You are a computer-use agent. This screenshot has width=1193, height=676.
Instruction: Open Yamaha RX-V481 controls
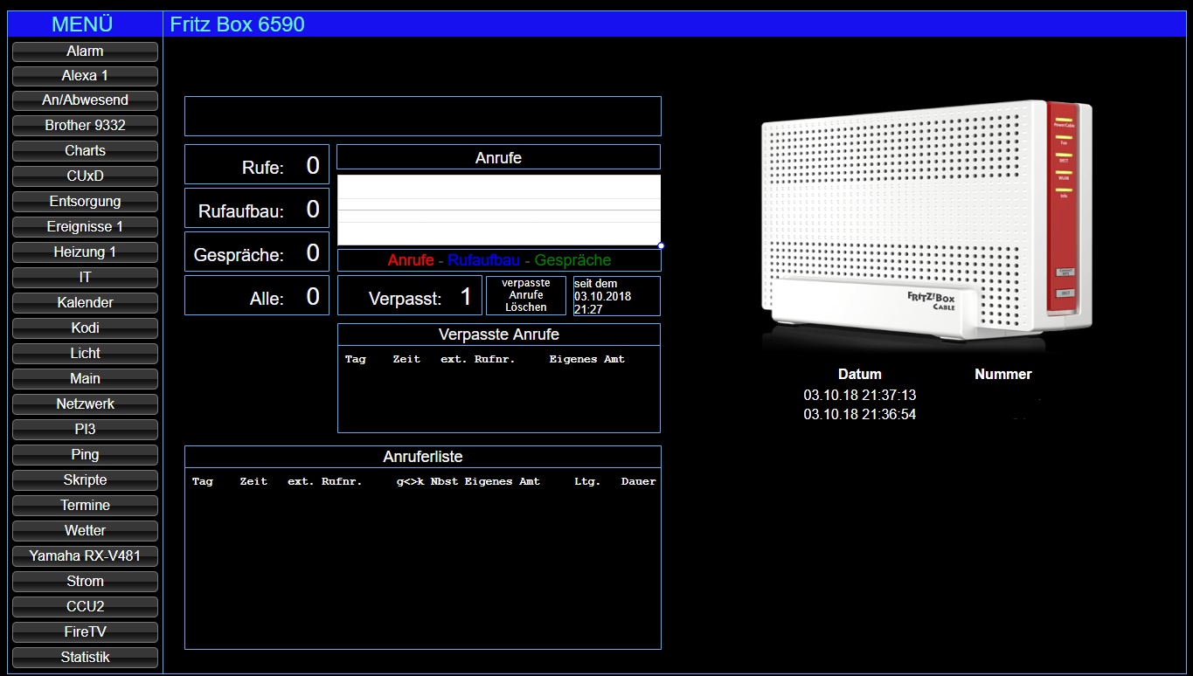(x=85, y=556)
